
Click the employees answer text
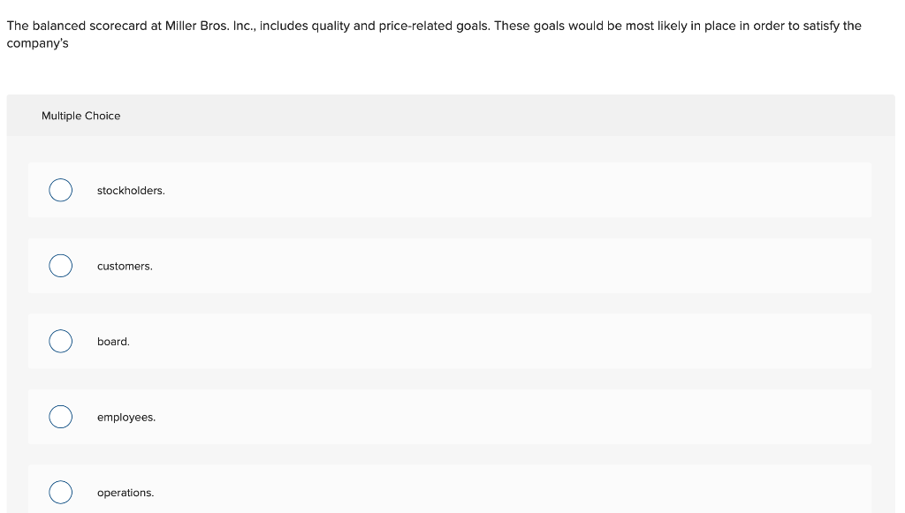[x=125, y=416]
